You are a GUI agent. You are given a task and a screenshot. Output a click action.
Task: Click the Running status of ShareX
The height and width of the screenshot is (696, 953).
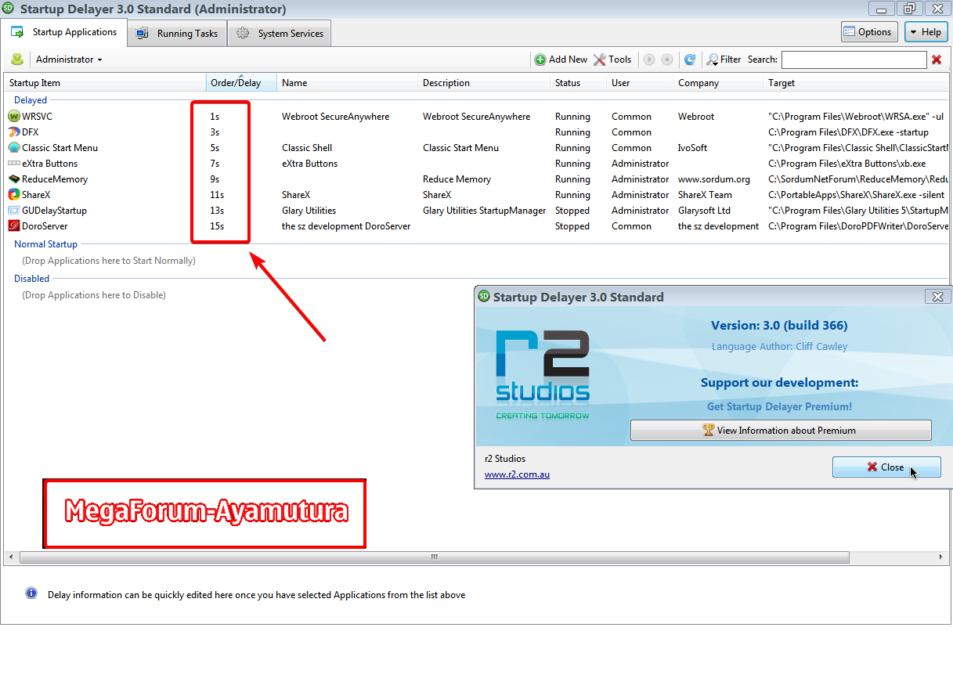(572, 195)
